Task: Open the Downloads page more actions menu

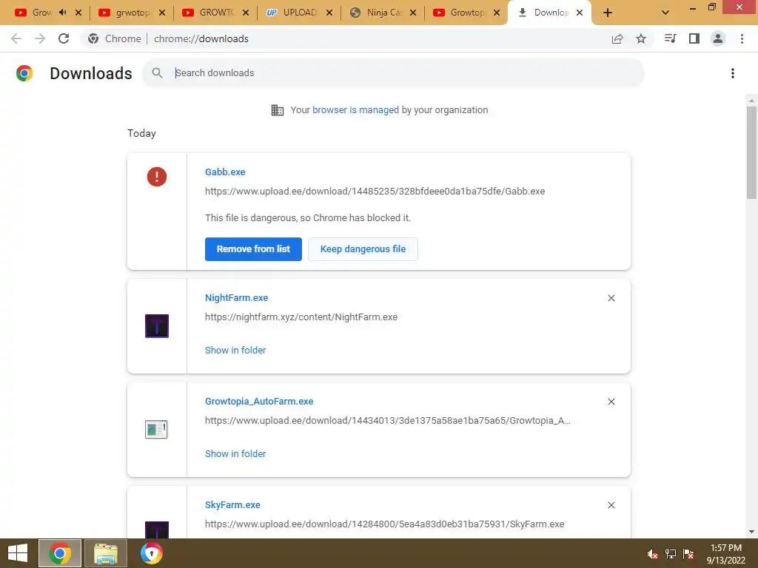Action: 733,73
